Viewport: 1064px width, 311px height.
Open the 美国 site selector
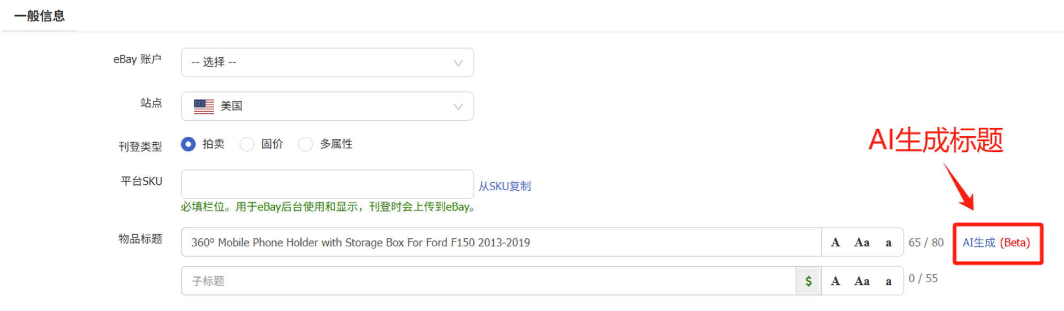[327, 106]
